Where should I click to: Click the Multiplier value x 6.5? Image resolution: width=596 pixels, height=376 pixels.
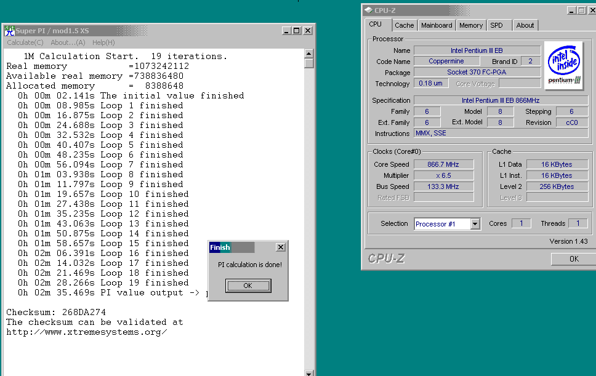pos(443,175)
